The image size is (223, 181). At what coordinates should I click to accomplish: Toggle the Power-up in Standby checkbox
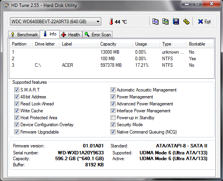(113, 118)
